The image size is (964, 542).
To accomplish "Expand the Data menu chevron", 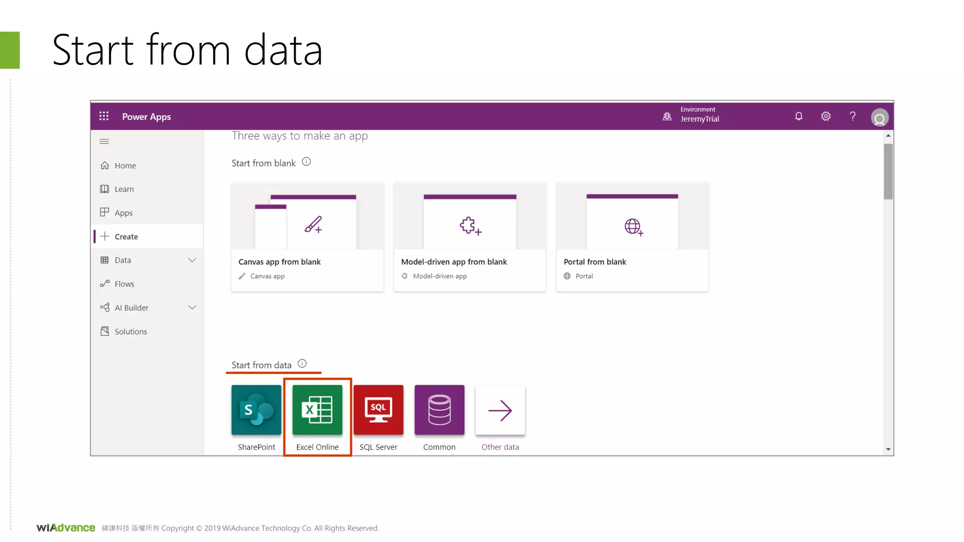I will [192, 260].
